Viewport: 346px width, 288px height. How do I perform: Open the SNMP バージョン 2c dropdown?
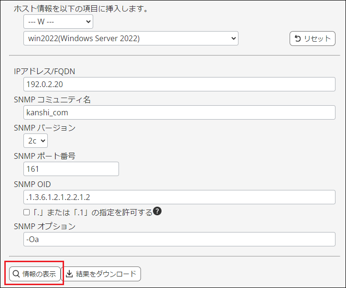35,141
